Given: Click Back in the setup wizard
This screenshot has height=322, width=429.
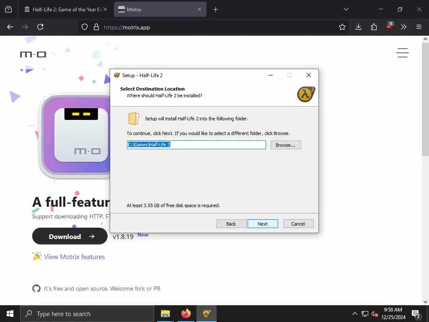Looking at the screenshot, I should (x=231, y=224).
